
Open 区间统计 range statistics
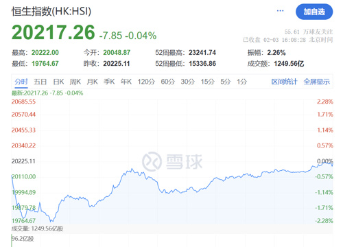pos(284,82)
